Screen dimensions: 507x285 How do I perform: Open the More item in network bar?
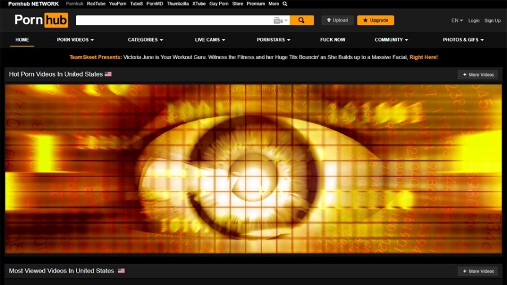[273, 4]
